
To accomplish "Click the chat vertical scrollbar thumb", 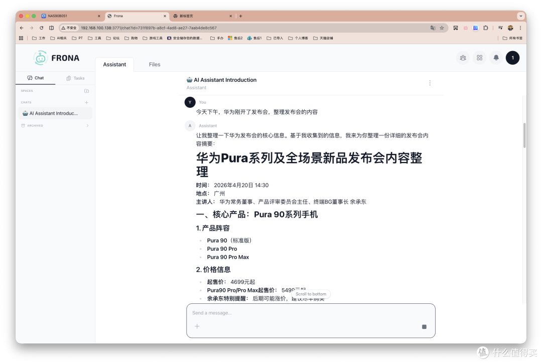I will (x=524, y=135).
